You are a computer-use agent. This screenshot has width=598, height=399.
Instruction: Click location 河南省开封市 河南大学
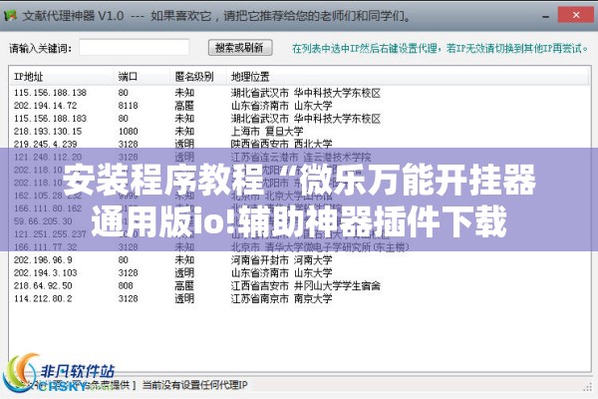click(x=281, y=260)
